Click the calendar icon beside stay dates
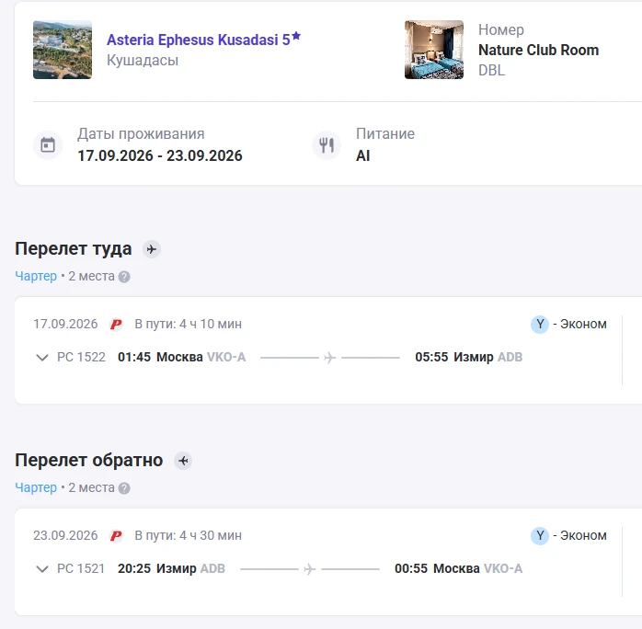The width and height of the screenshot is (642, 629). point(48,145)
